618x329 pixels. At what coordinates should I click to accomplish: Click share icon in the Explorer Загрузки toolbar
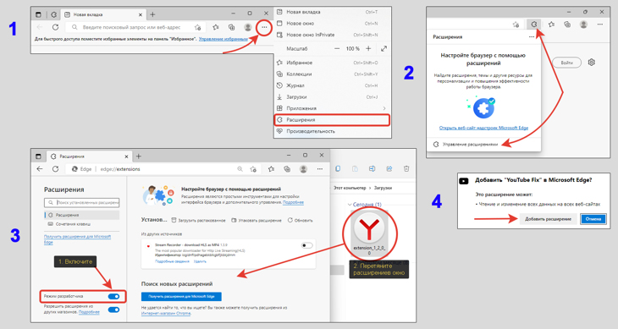389,169
